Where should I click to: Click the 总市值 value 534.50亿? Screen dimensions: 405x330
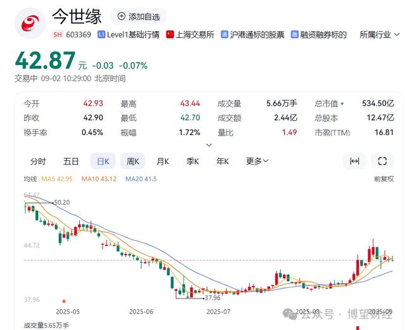click(x=378, y=103)
